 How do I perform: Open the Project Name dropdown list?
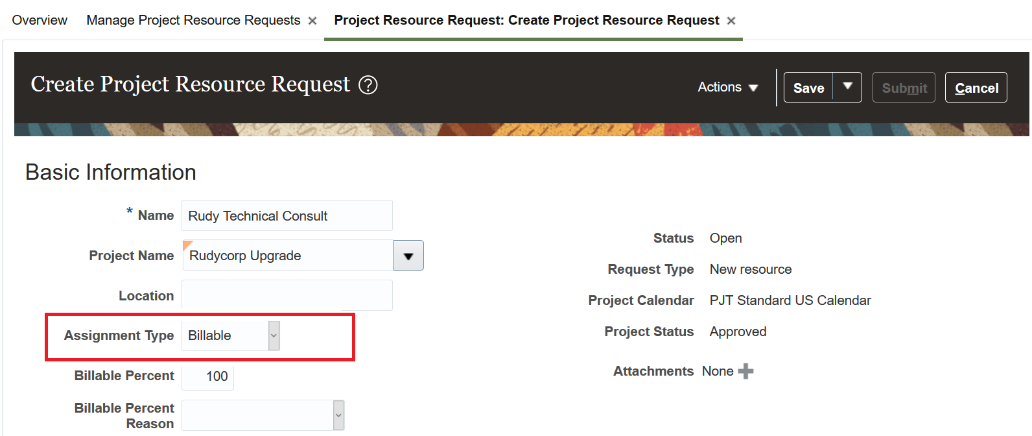[x=408, y=256]
